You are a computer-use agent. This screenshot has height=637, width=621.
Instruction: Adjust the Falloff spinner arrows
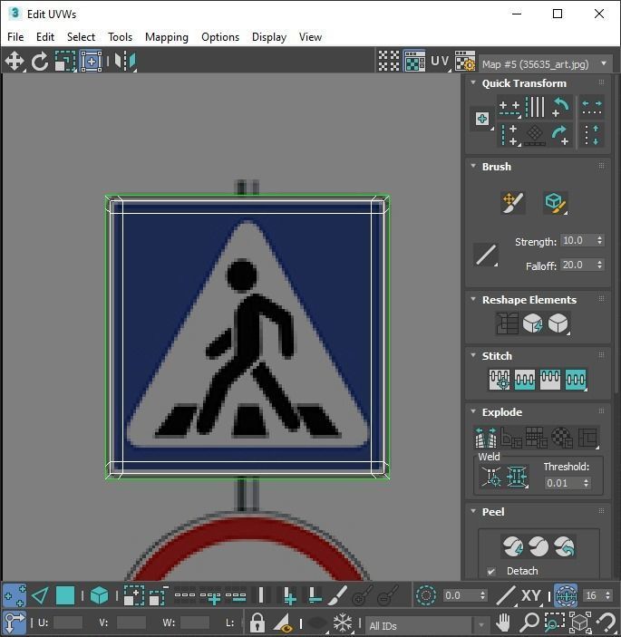pos(599,265)
